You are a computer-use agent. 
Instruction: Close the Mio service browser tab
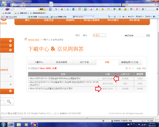[x=93, y=17]
